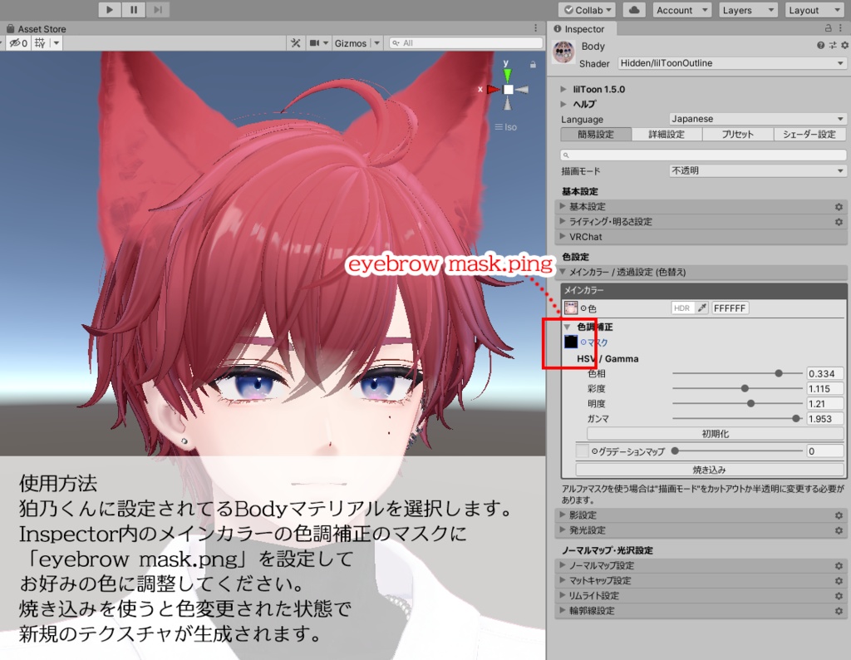
Task: Open the 発光設定 row gear icon
Action: coord(839,530)
